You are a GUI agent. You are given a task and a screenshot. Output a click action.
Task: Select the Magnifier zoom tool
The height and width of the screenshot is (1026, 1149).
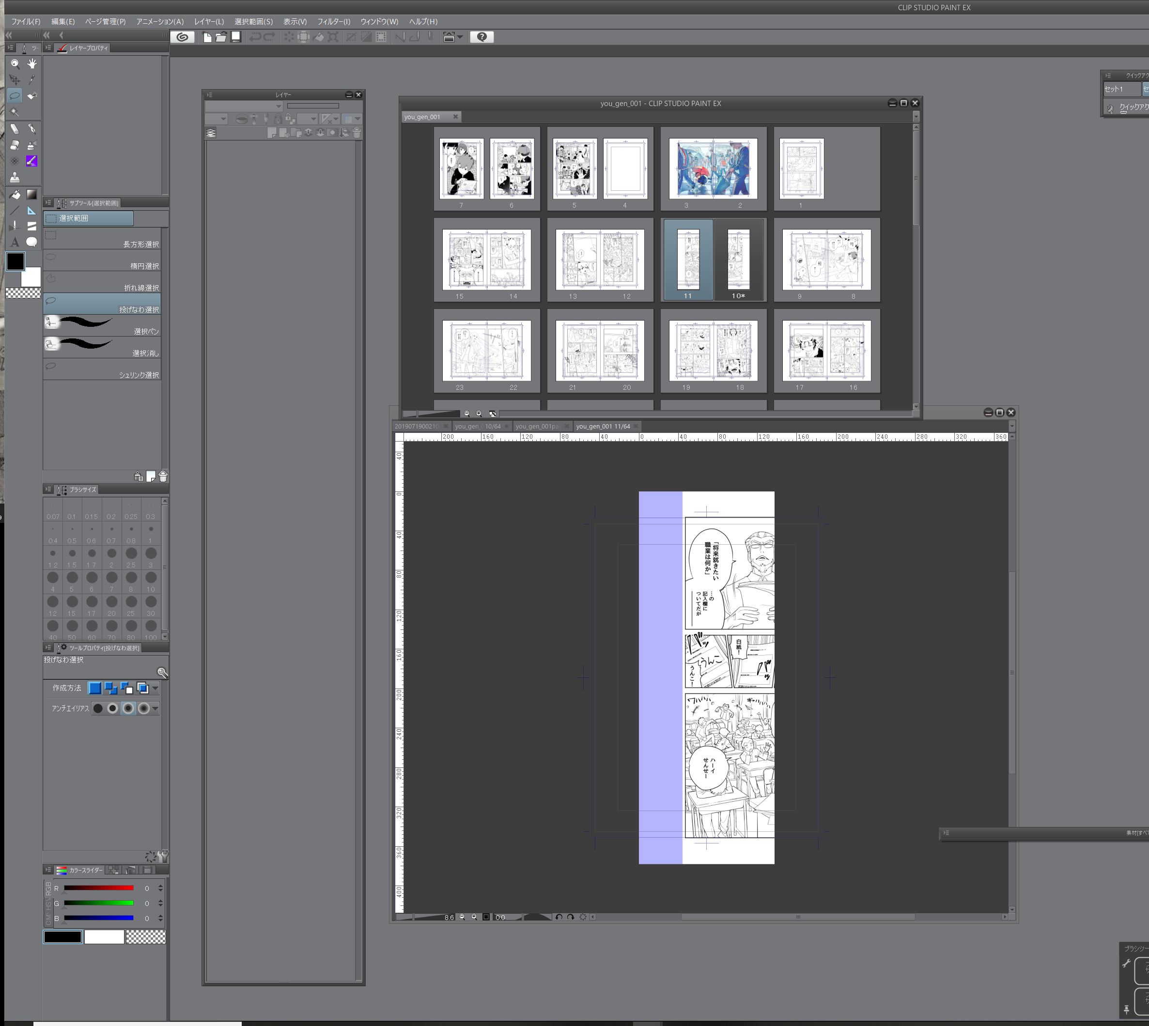[x=15, y=64]
